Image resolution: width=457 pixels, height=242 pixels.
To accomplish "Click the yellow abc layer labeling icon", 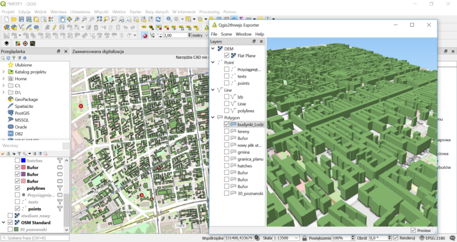I will point(143,27).
